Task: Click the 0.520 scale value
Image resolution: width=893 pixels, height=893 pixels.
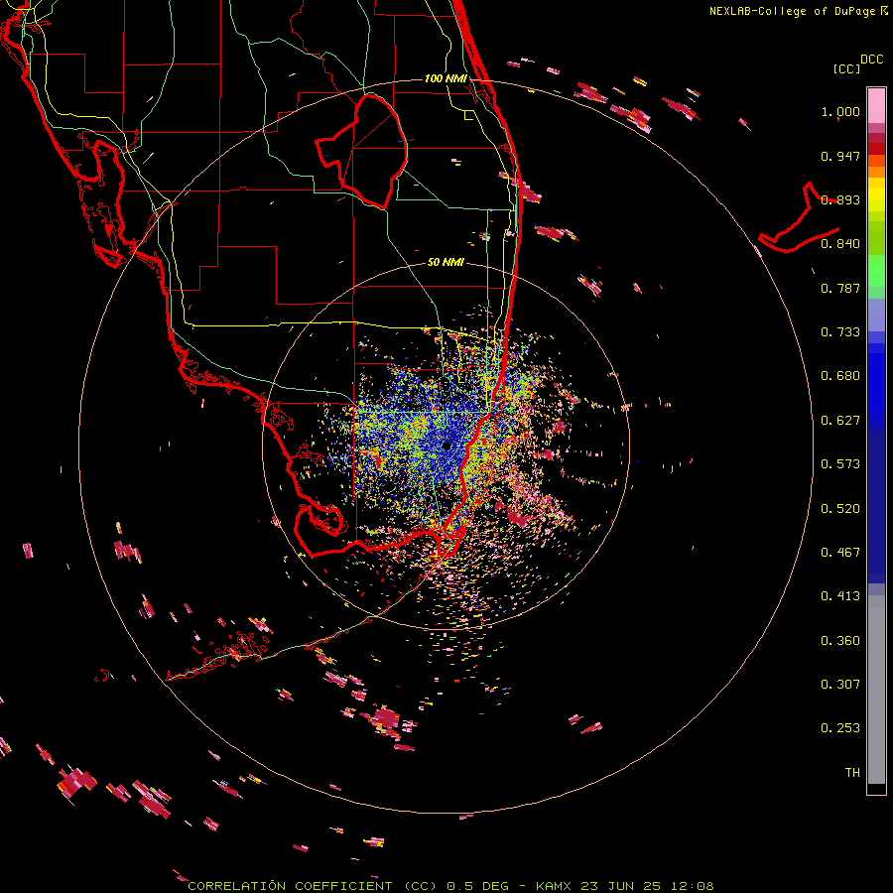Action: 840,509
